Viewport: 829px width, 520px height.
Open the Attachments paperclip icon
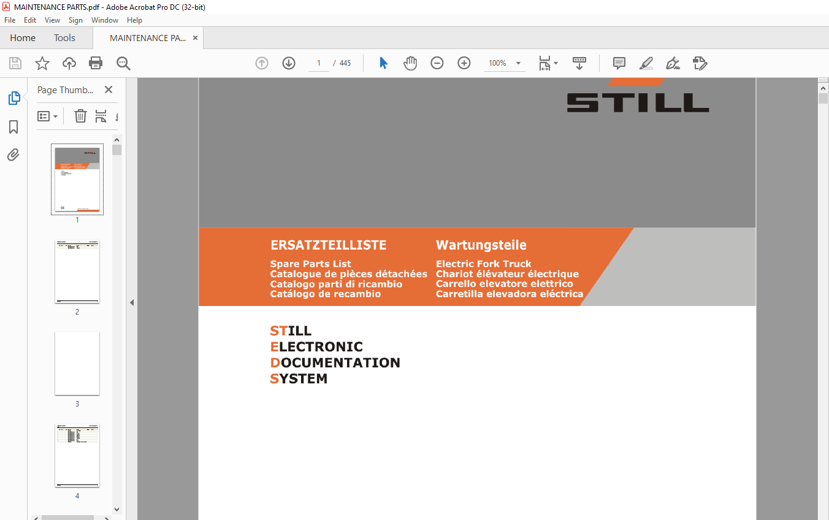click(x=13, y=154)
